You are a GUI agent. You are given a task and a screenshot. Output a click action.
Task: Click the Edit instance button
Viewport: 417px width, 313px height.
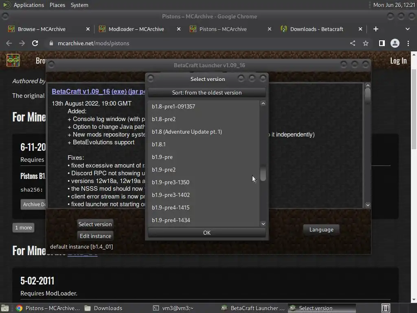pyautogui.click(x=95, y=236)
